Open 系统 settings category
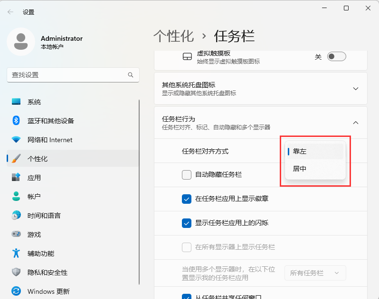 [73, 102]
